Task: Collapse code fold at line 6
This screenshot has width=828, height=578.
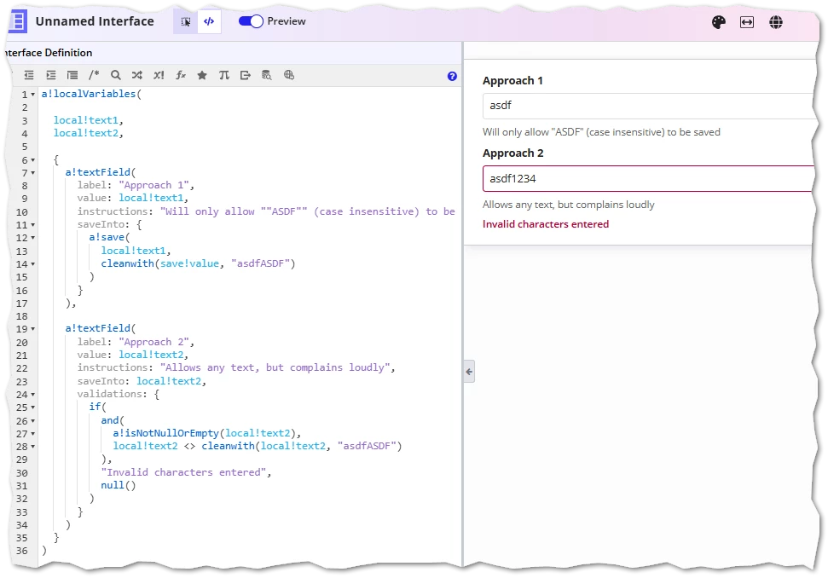Action: [32, 160]
